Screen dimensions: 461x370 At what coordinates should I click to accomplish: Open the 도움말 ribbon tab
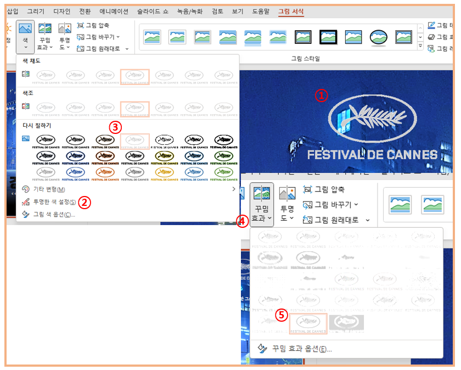coord(261,12)
